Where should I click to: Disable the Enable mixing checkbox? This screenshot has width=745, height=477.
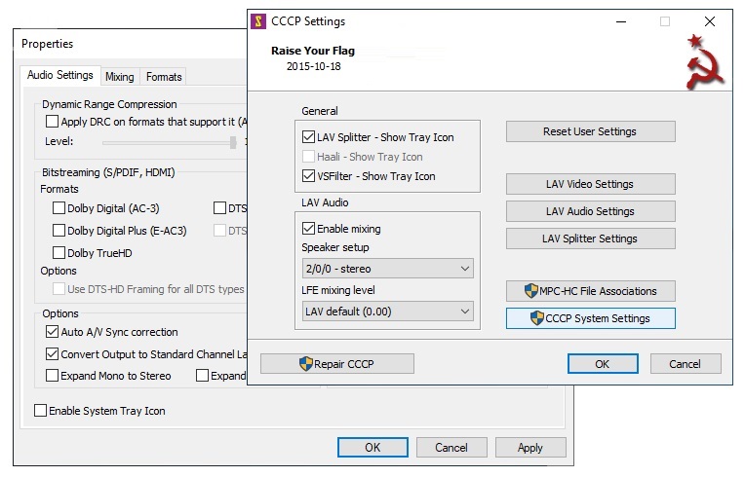pos(309,229)
